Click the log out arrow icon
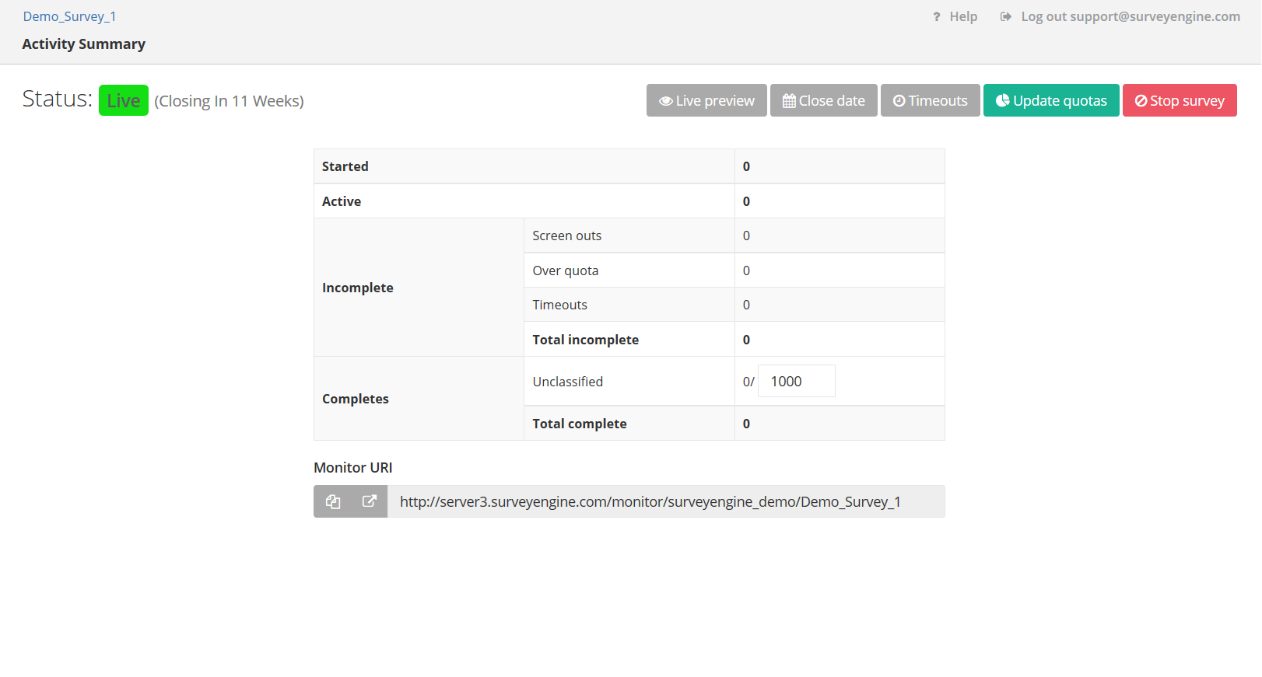 (x=1005, y=17)
